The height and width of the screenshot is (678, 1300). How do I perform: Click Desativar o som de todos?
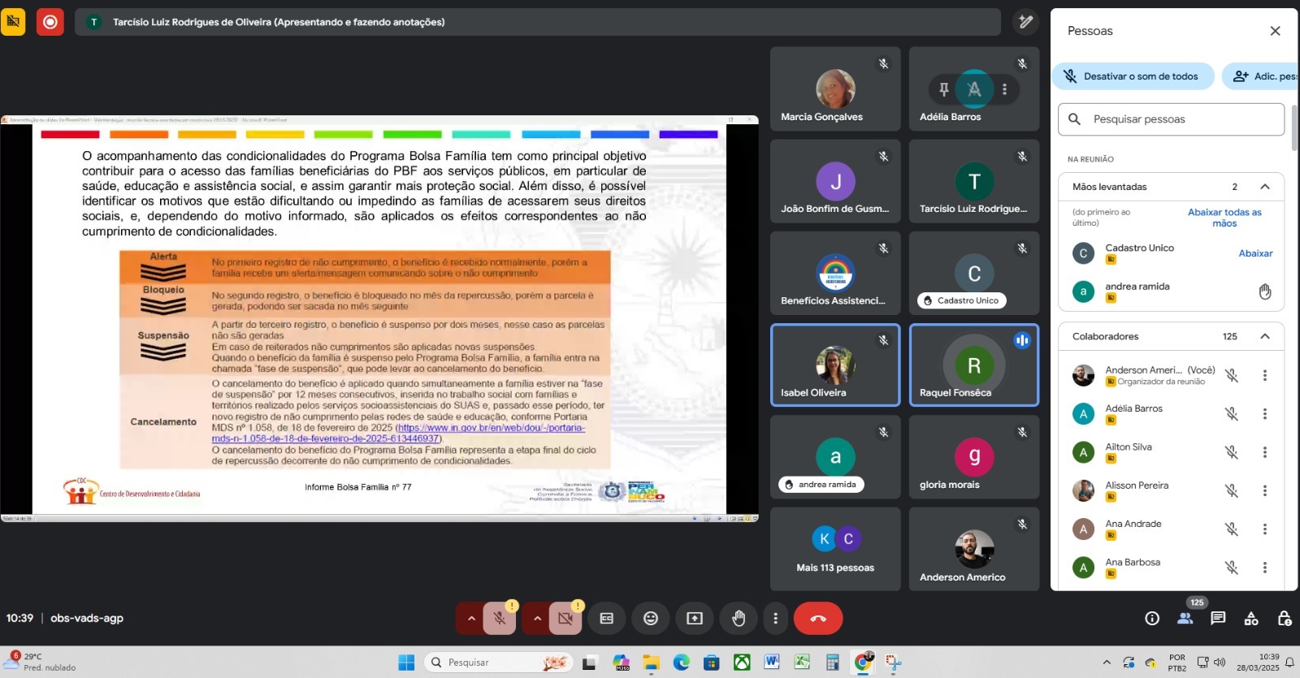(x=1133, y=76)
